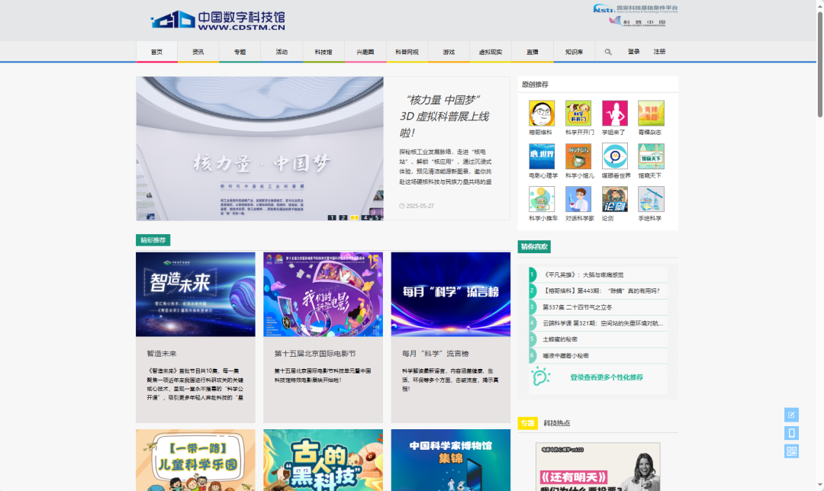Click the 登录 link at top right
The image size is (824, 491).
point(634,52)
